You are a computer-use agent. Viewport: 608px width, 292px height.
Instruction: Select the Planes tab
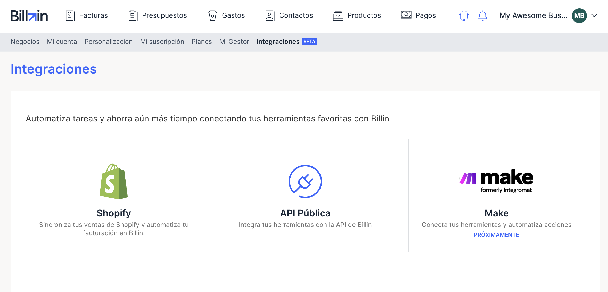point(202,42)
